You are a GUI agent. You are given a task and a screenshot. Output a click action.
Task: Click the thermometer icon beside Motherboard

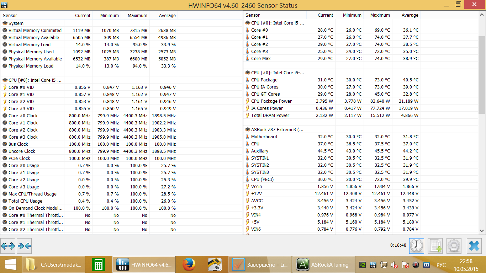pos(248,137)
